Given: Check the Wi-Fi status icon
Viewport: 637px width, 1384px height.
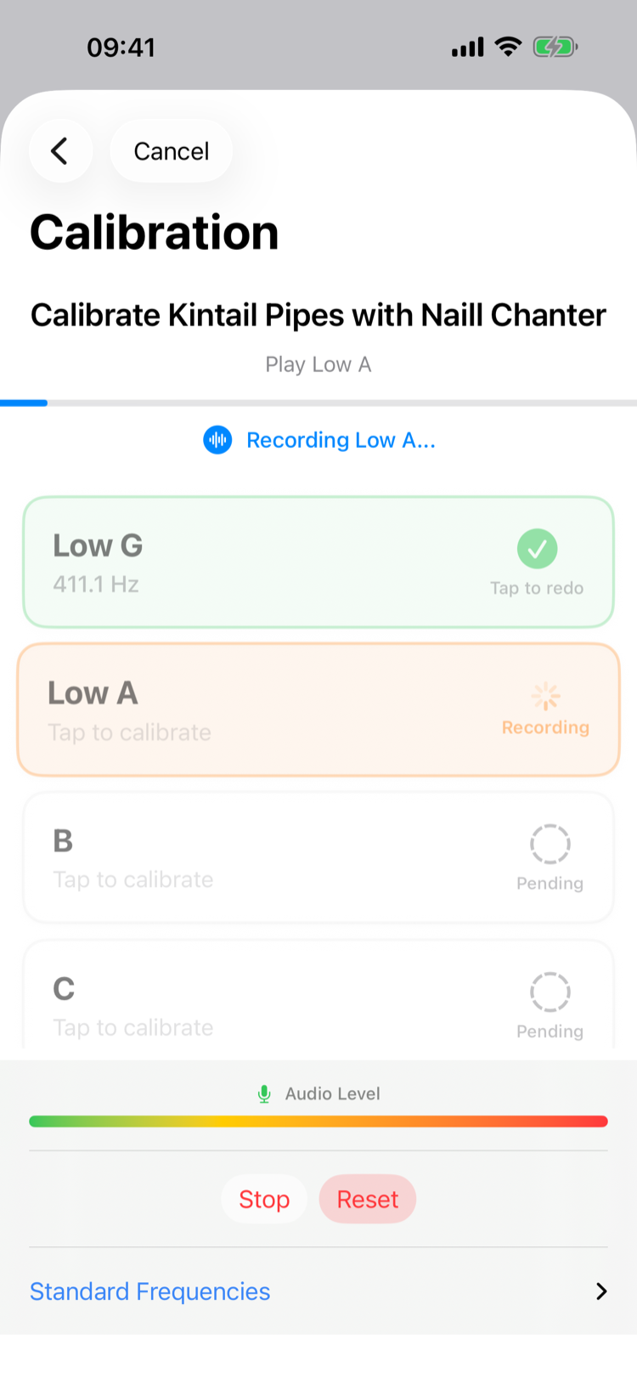Looking at the screenshot, I should click(508, 47).
